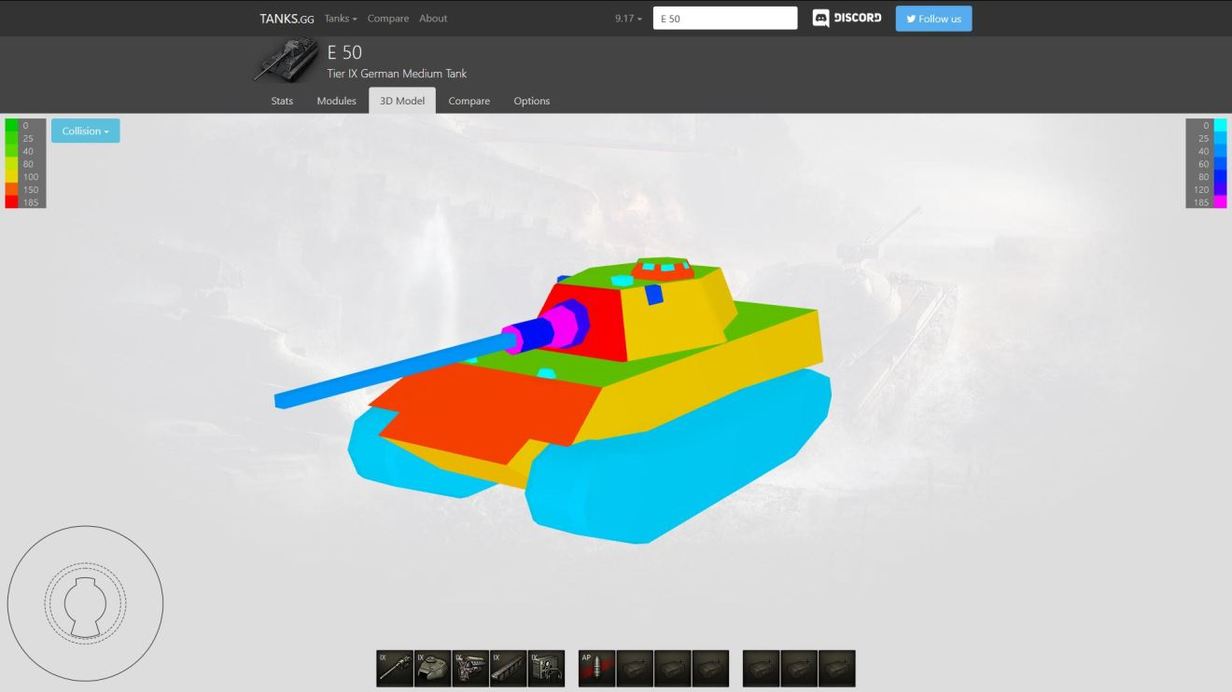The image size is (1232, 692).
Task: Open the Collision mode dropdown
Action: point(85,131)
